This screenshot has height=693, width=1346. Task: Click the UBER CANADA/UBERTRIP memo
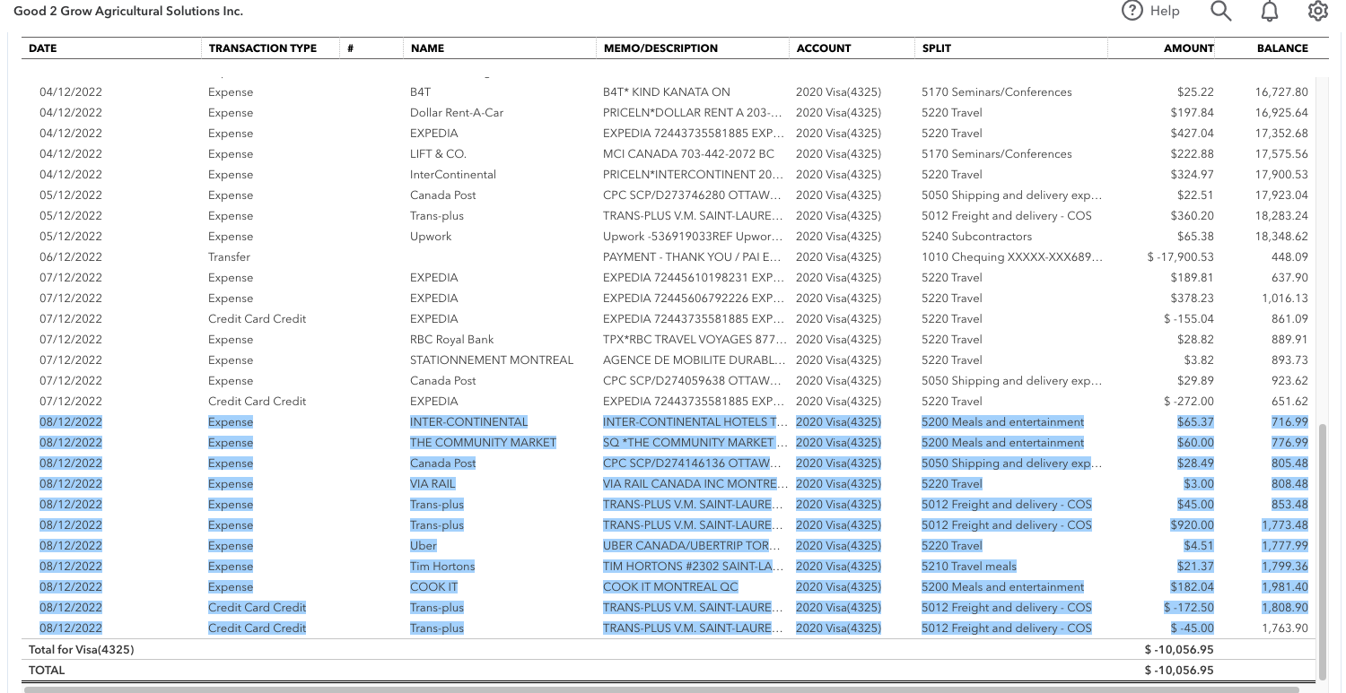click(x=693, y=546)
